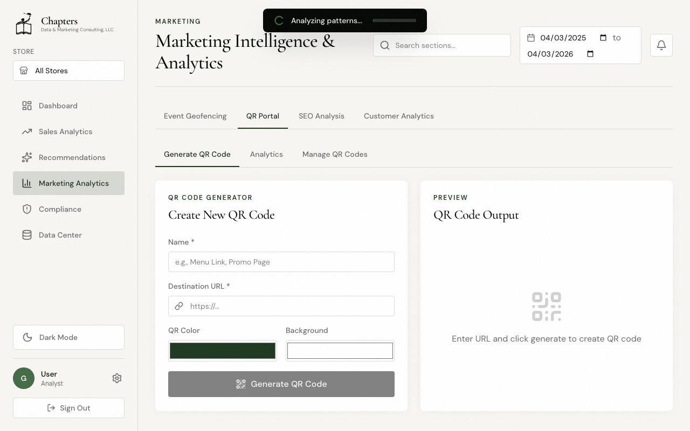This screenshot has width=690, height=431.
Task: Open the end date picker
Action: [x=590, y=54]
